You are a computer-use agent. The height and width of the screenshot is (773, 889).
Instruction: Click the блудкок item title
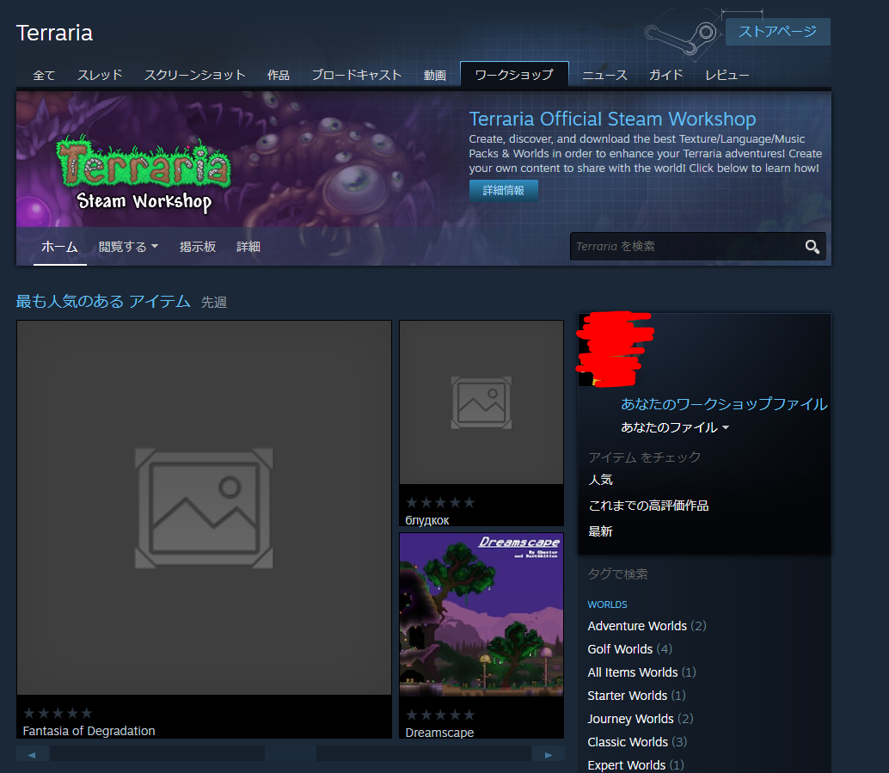[x=427, y=520]
